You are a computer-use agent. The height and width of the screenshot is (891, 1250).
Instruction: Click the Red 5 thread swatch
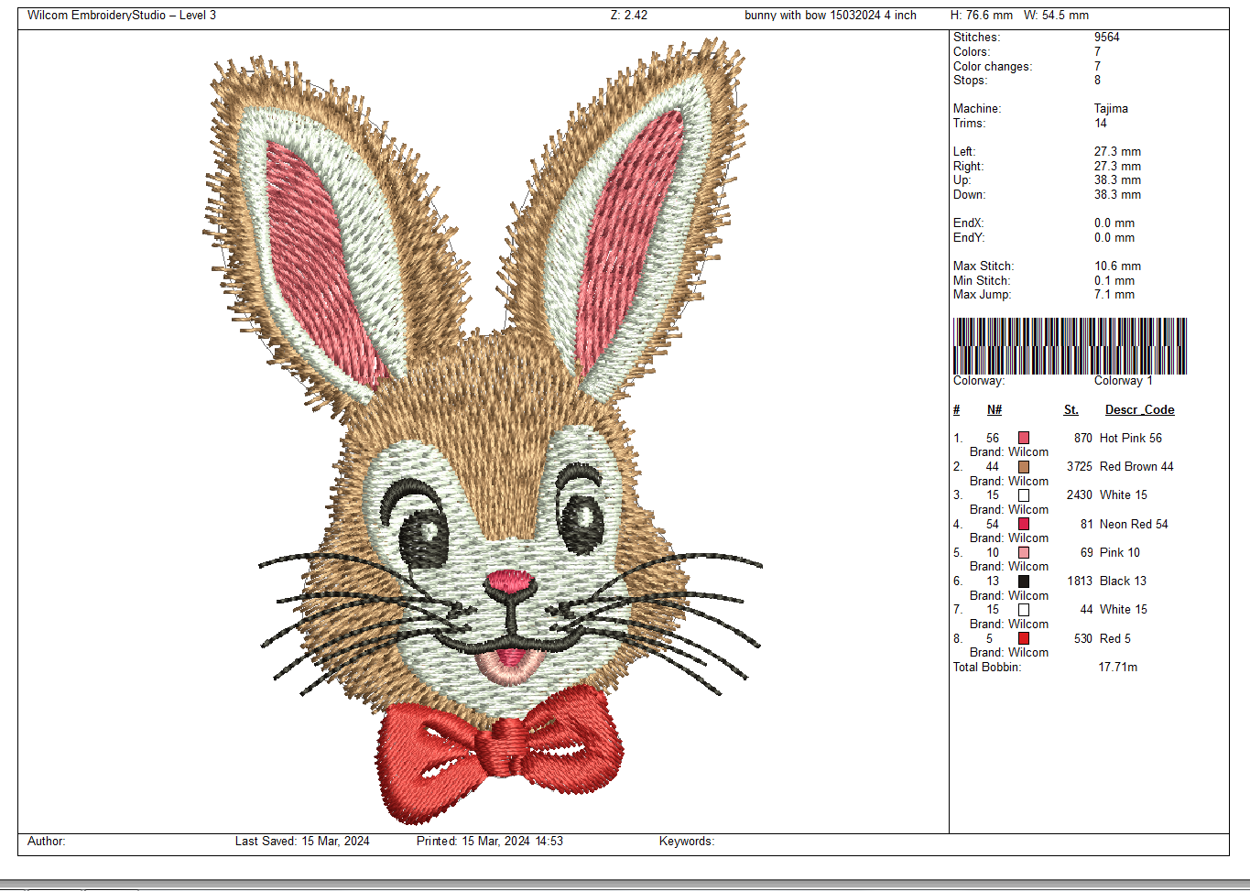[1024, 639]
